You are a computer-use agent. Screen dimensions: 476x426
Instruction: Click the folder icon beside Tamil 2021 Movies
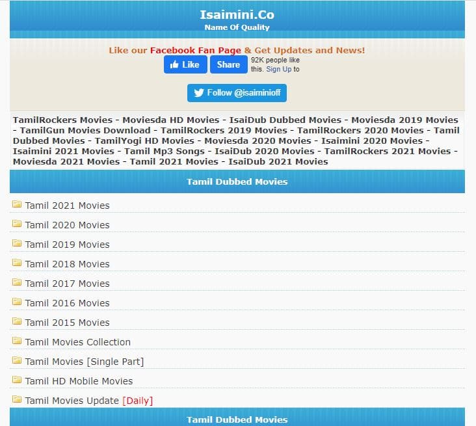coord(17,204)
